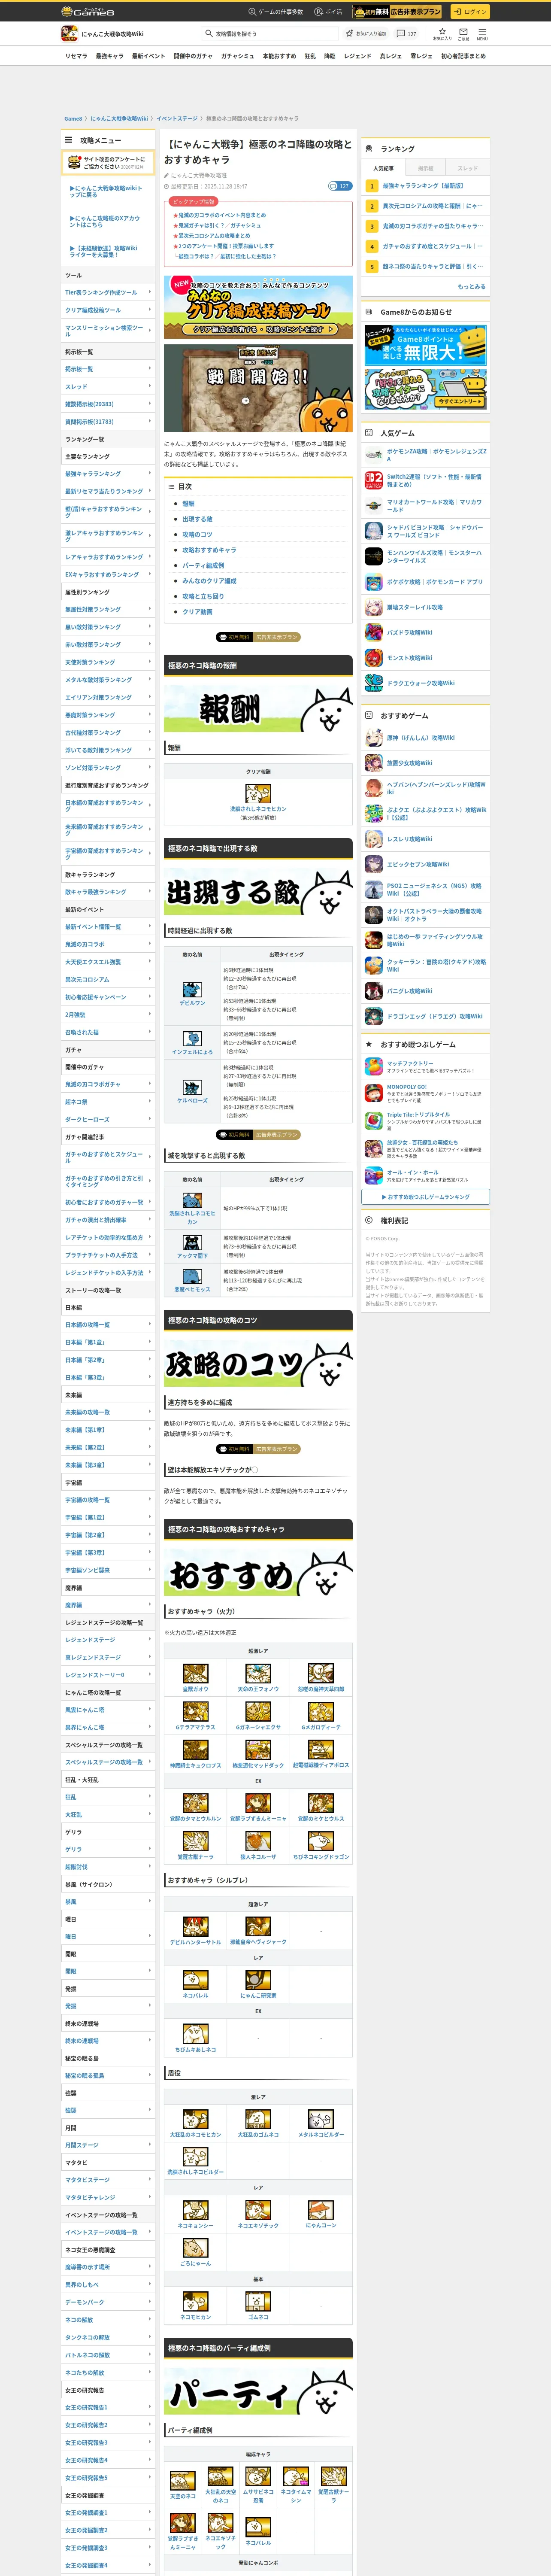Open the 127 comments icon beside search
551x2576 pixels.
[406, 34]
